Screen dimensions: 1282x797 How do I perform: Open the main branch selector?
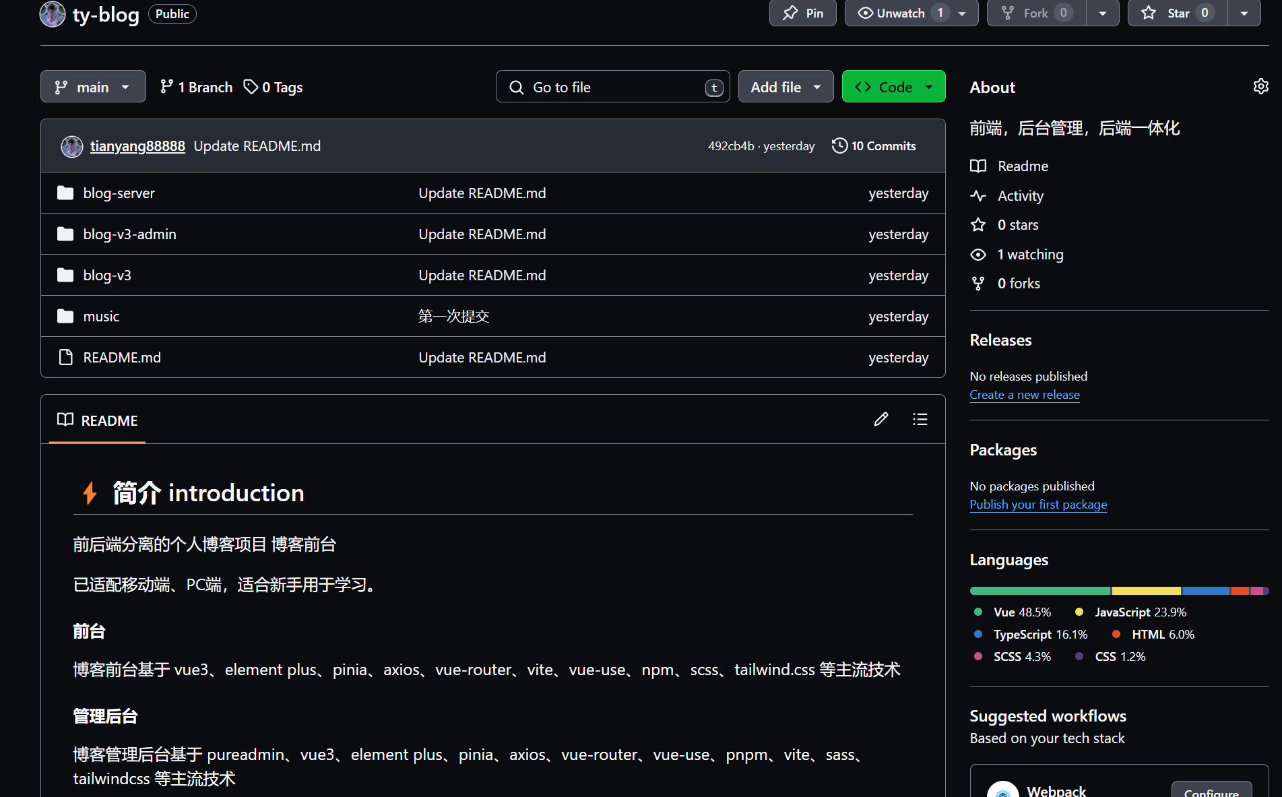coord(93,86)
